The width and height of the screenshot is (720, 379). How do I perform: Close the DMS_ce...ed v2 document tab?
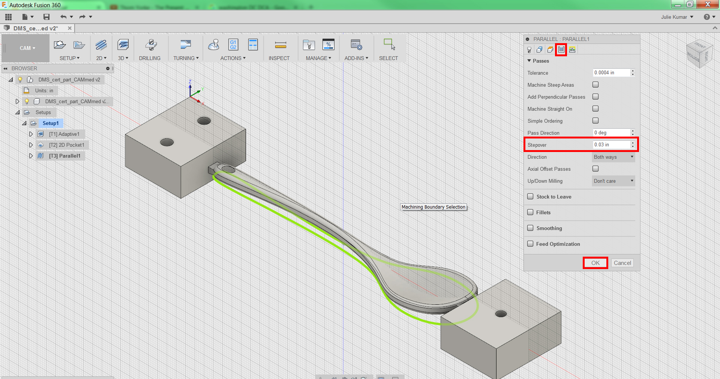[70, 28]
